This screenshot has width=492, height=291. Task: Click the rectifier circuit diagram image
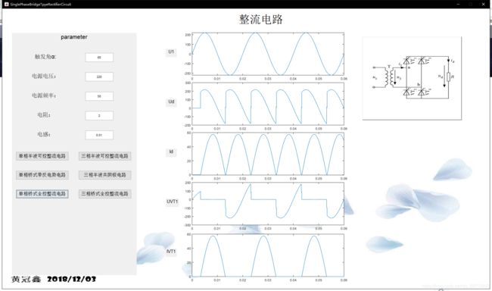tap(412, 78)
